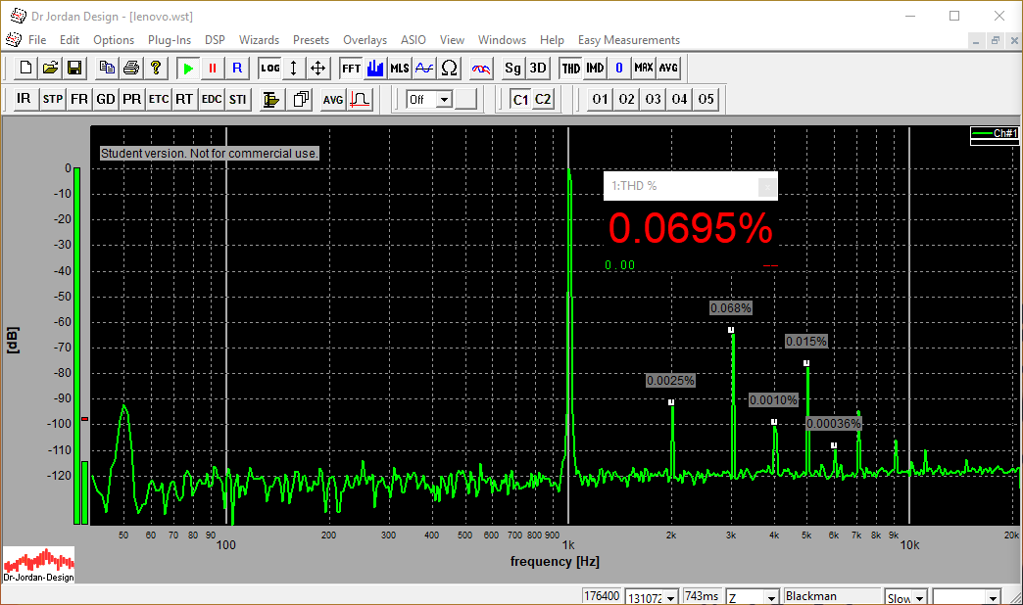
Task: Select overlay slot 02
Action: [626, 99]
